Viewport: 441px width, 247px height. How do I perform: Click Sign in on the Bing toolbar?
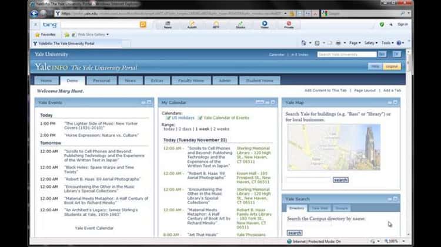(x=402, y=25)
